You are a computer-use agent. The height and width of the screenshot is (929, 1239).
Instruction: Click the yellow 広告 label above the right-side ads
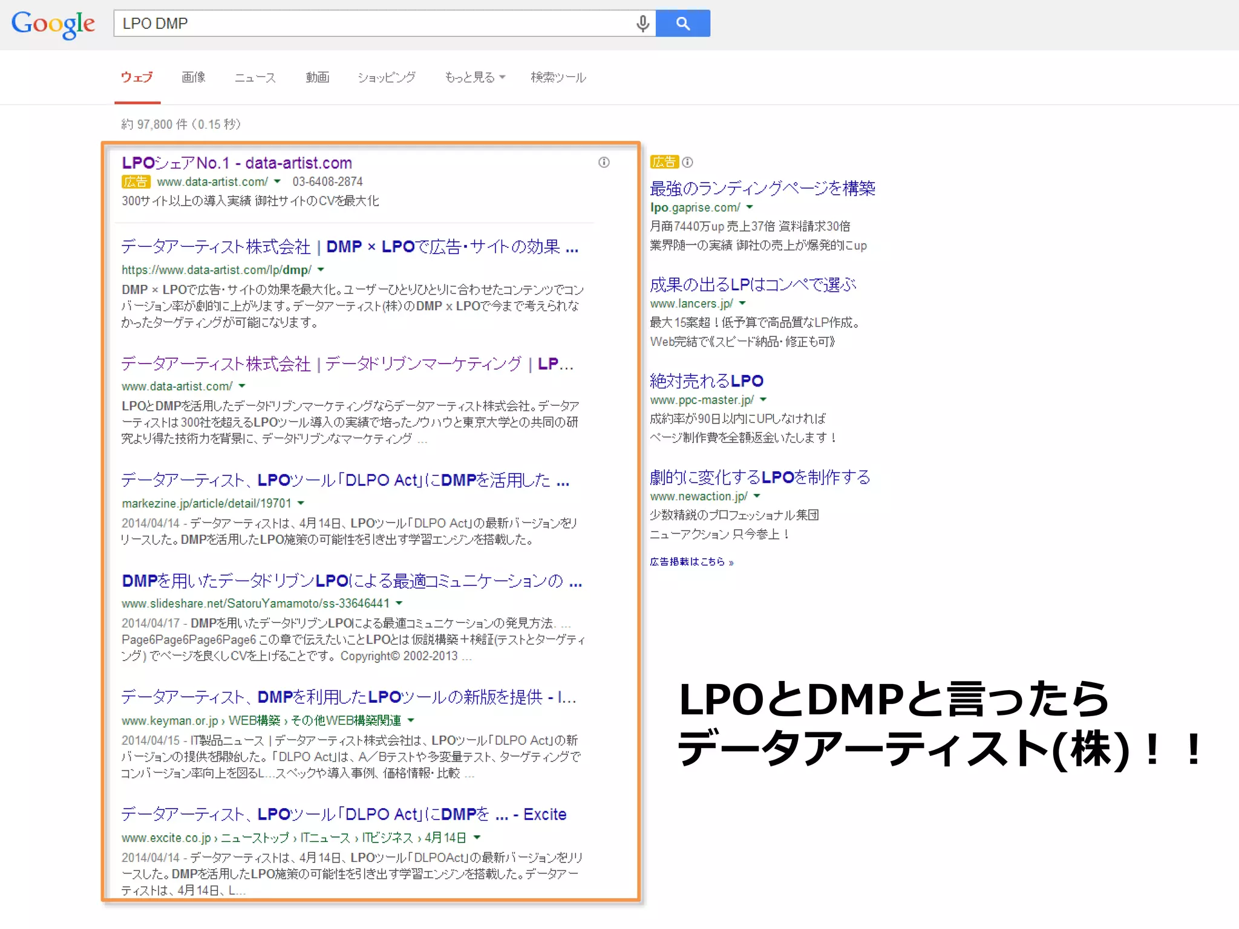[664, 162]
